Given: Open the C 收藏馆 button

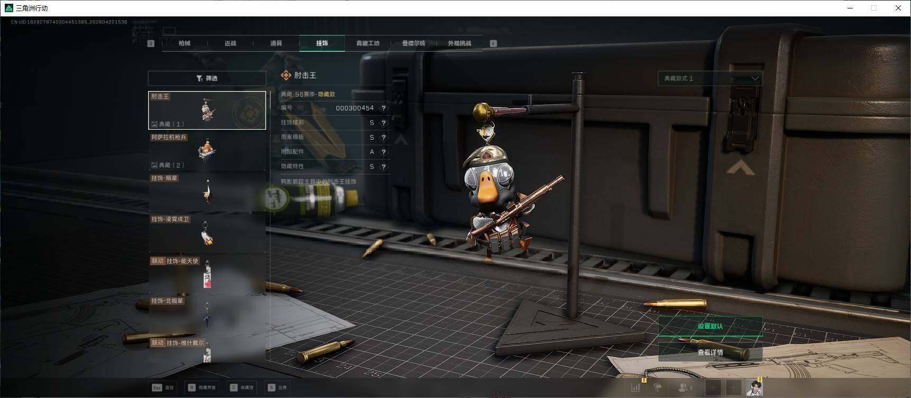Looking at the screenshot, I should click(x=241, y=387).
